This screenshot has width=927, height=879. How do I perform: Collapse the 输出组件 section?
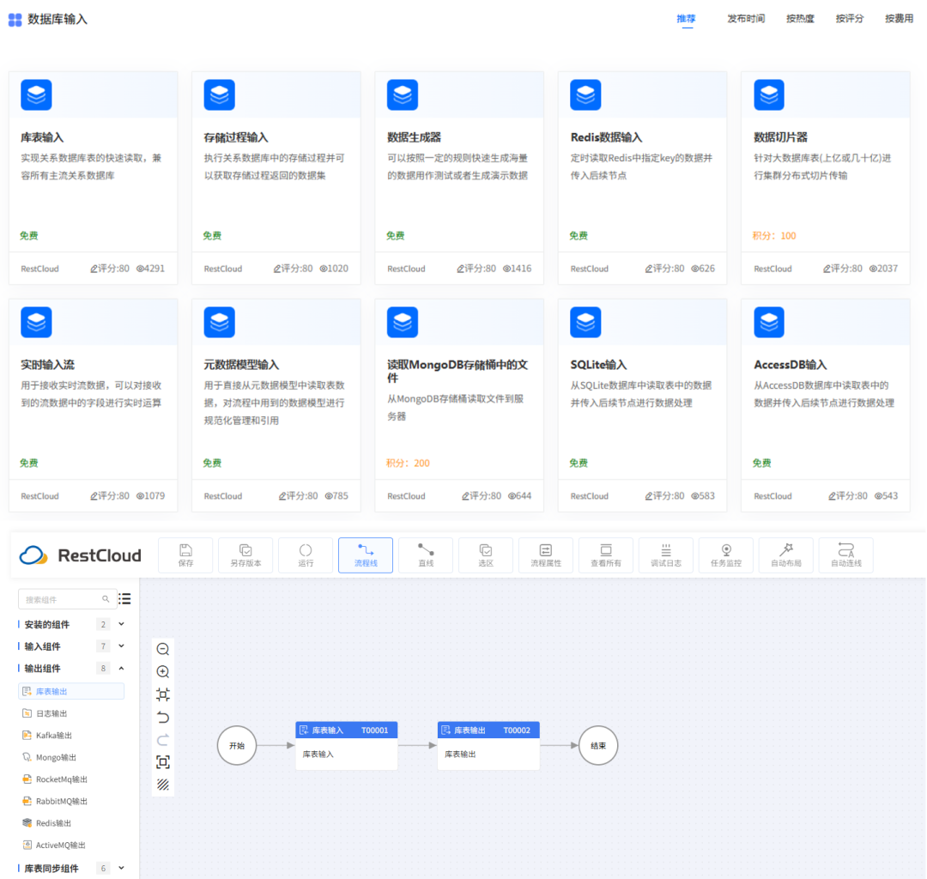[x=121, y=668]
